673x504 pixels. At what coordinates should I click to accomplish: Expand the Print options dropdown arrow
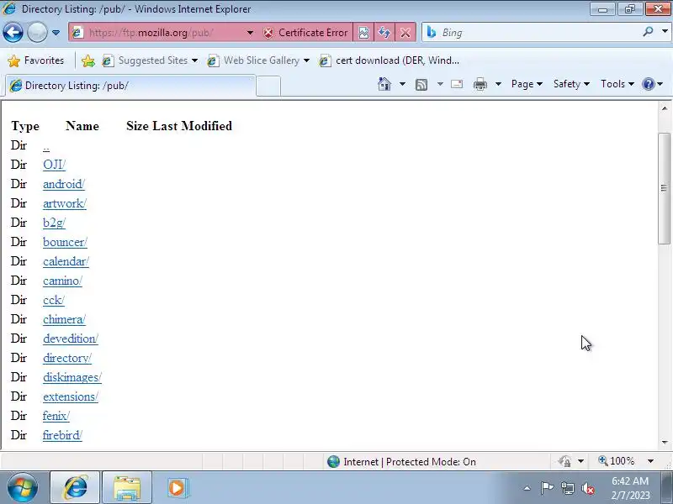click(x=498, y=84)
